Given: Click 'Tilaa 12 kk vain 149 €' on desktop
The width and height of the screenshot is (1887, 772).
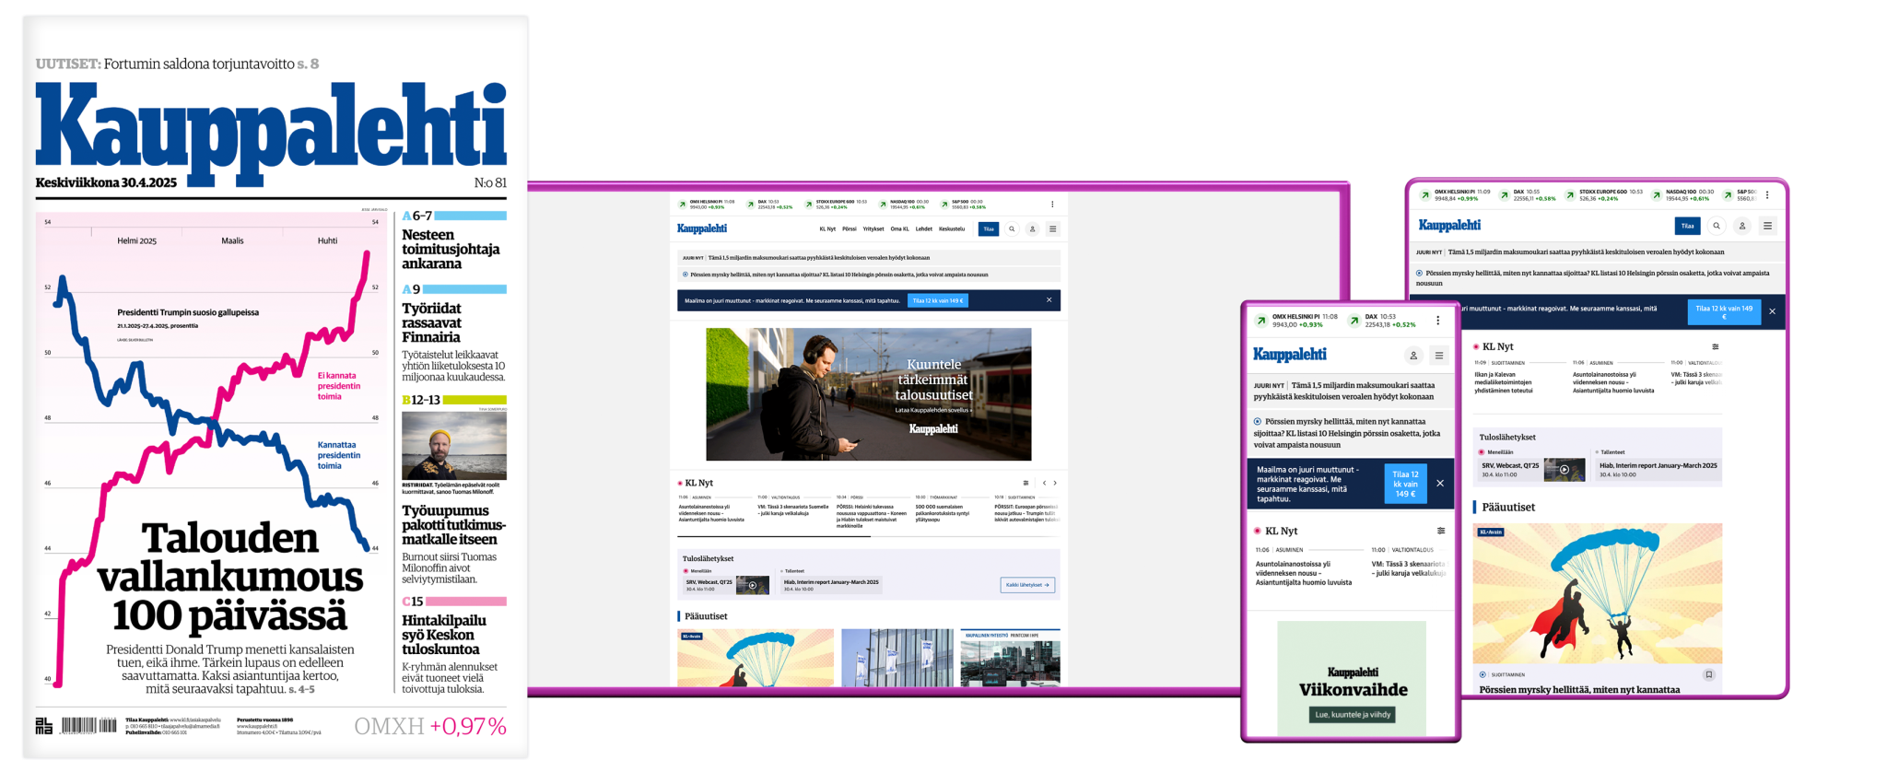Looking at the screenshot, I should coord(938,300).
